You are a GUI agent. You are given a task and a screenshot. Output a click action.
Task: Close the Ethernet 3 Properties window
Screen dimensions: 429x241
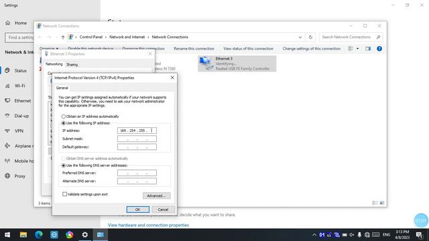click(150, 54)
